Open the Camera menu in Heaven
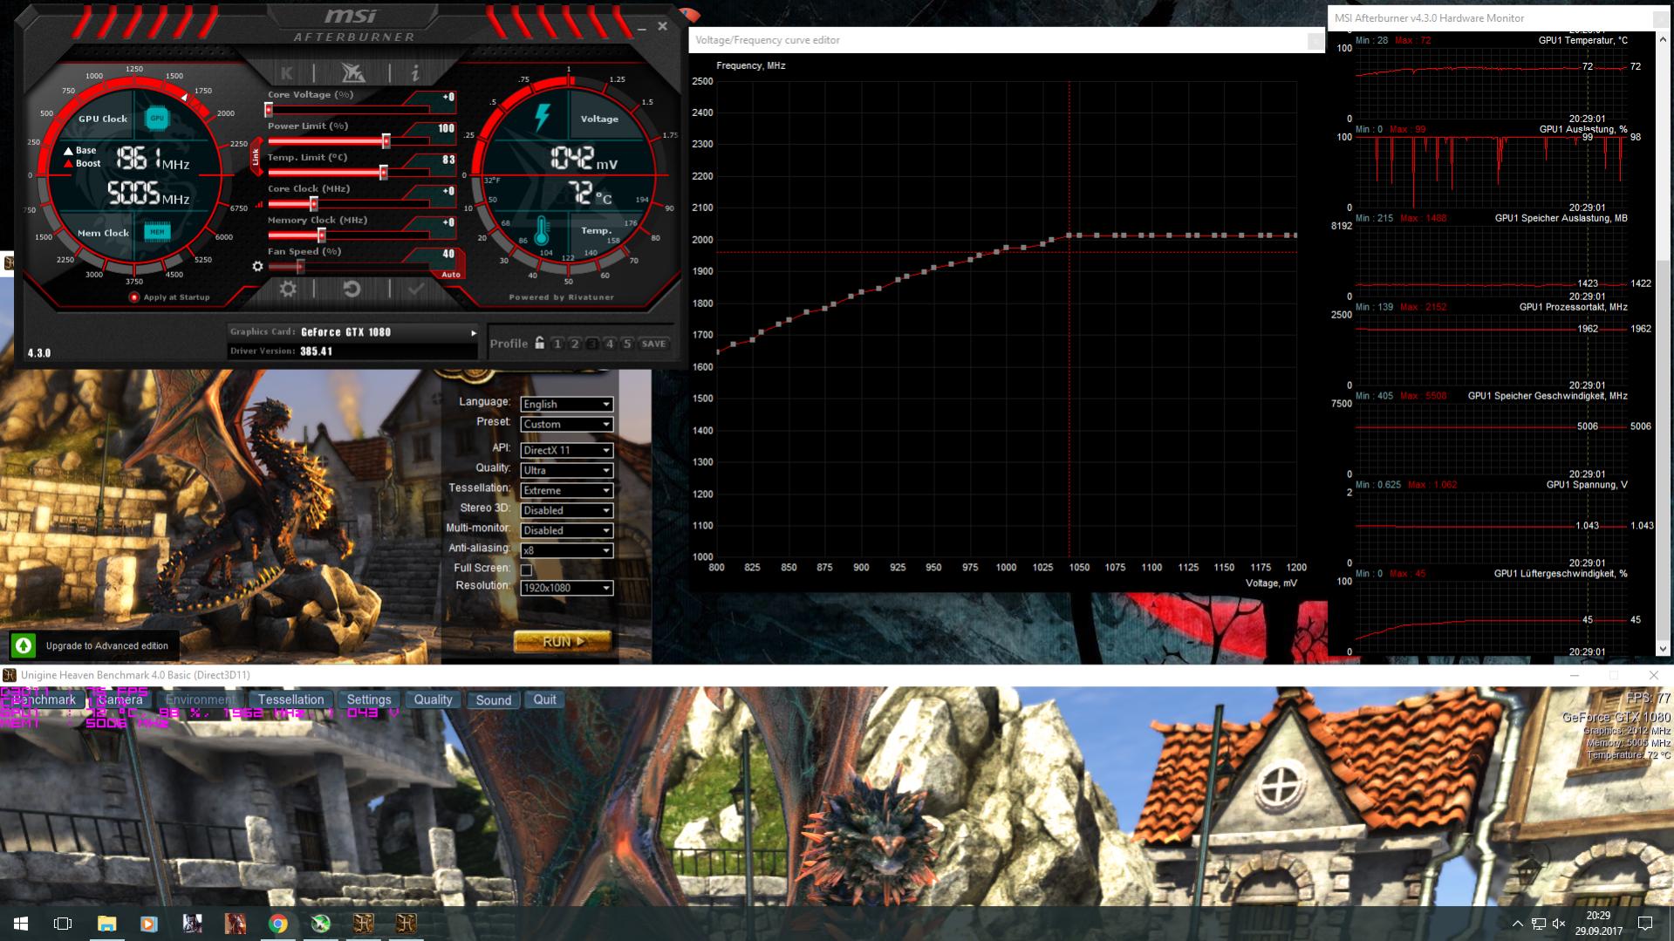This screenshot has height=941, width=1674. click(x=120, y=699)
